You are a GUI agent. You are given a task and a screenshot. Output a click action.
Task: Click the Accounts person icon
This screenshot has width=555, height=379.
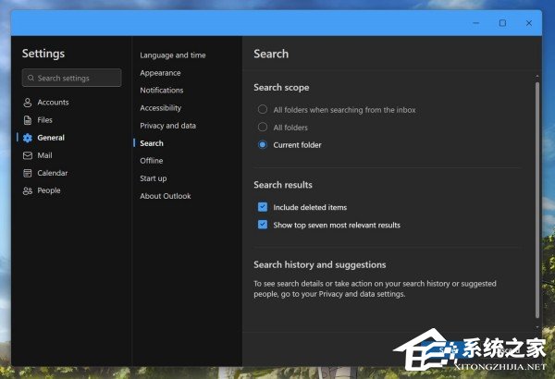(x=28, y=103)
